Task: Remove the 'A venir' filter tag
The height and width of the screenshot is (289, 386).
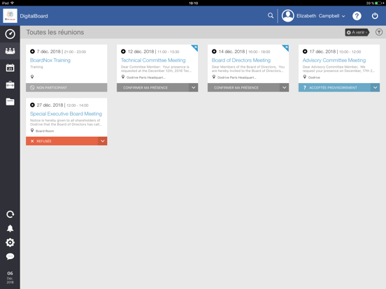Action: pyautogui.click(x=348, y=32)
